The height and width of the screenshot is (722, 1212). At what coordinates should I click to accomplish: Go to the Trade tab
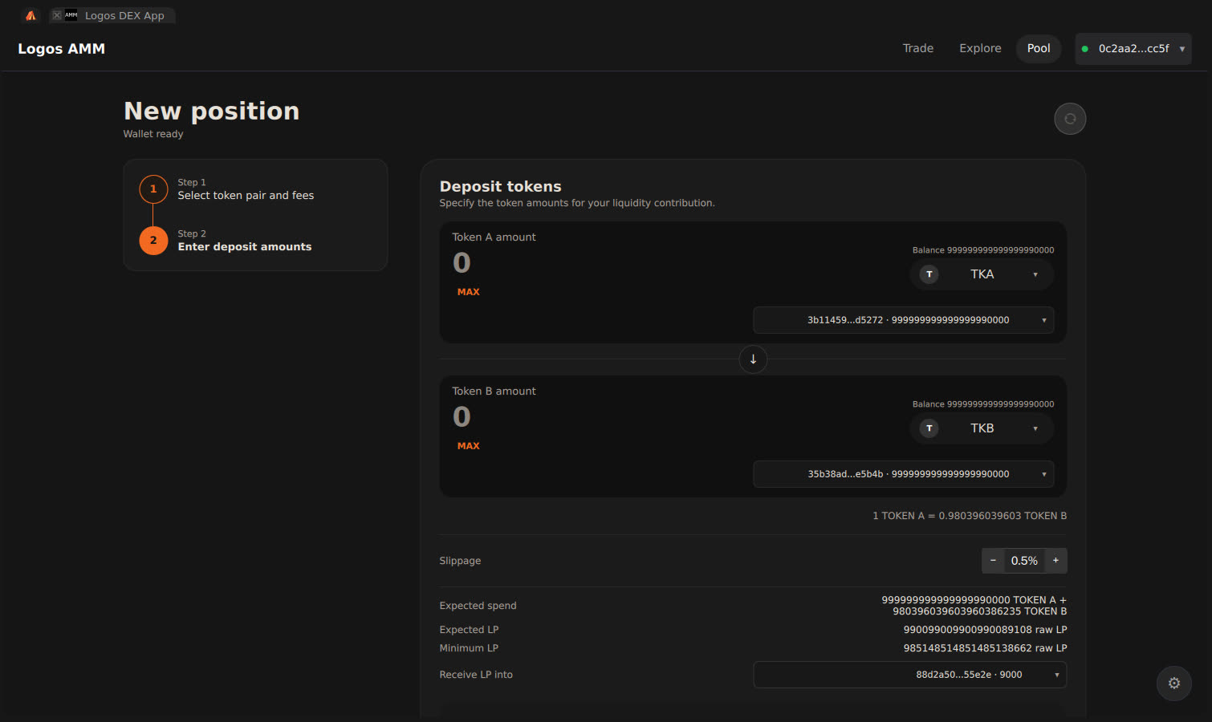[918, 49]
